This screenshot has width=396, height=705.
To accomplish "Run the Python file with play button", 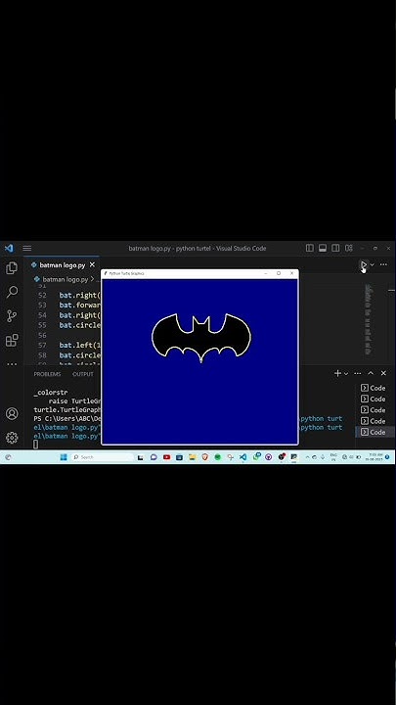I will pos(364,264).
